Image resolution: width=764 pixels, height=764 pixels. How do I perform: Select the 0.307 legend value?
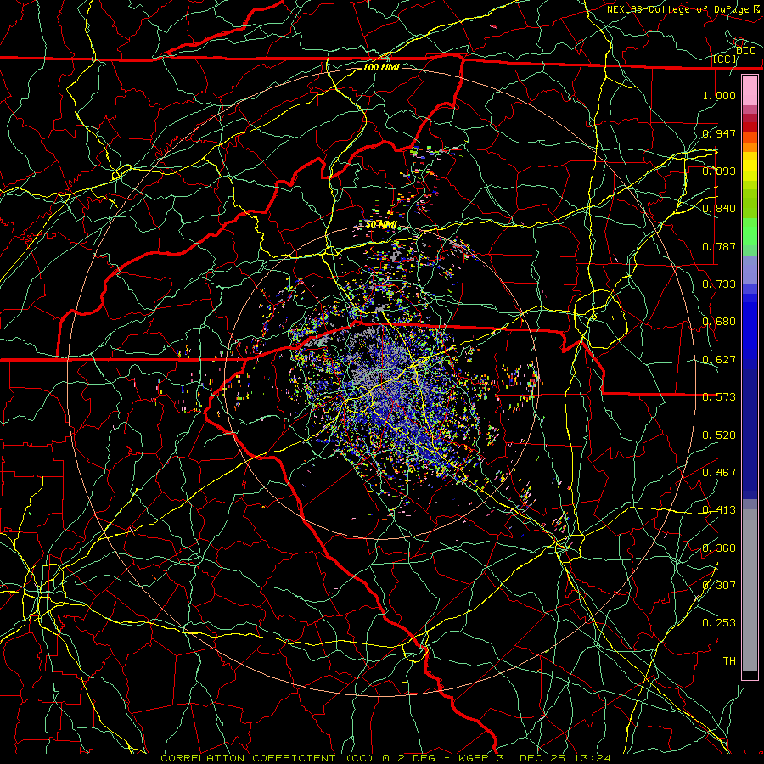click(719, 586)
